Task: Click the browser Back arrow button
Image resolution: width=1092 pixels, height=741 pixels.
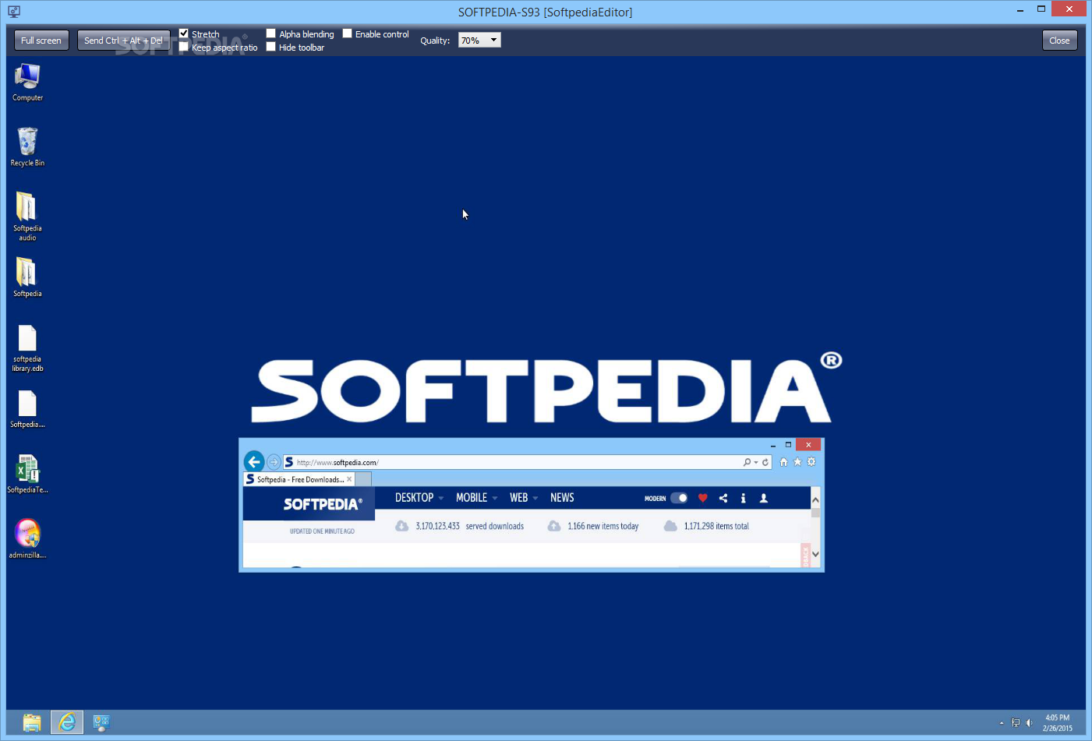Action: click(254, 461)
